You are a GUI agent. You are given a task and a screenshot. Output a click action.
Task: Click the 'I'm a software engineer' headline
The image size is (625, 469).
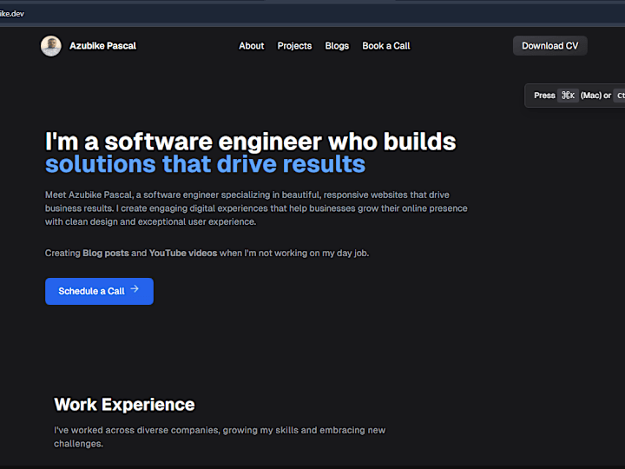250,142
